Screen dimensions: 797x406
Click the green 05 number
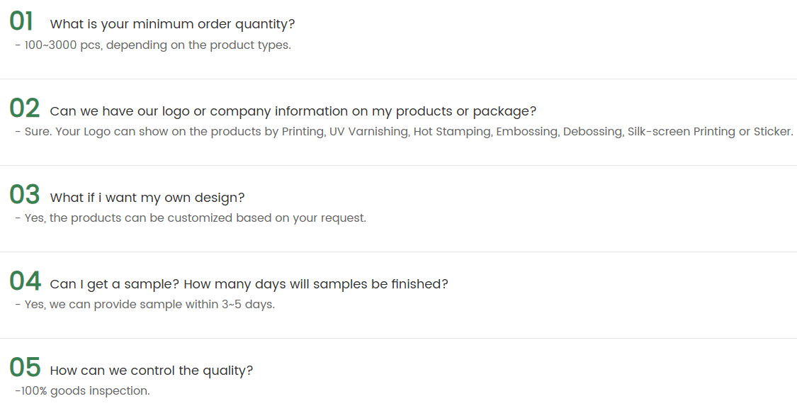25,368
